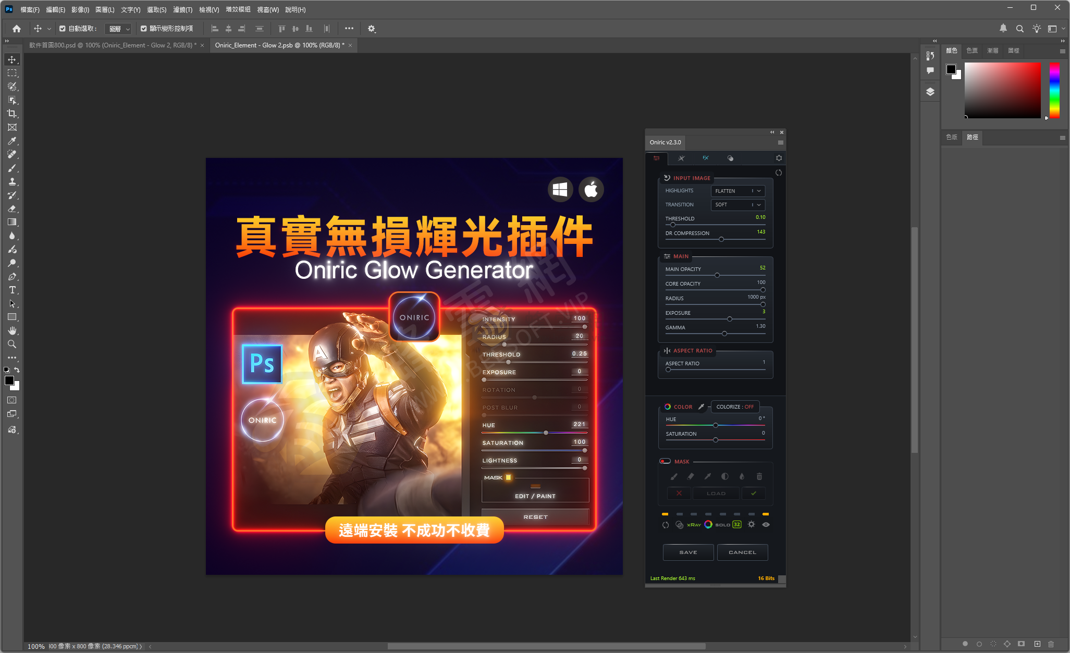Click the Oniric mask eraser icon
Screen dimensions: 1070x653
tap(691, 476)
